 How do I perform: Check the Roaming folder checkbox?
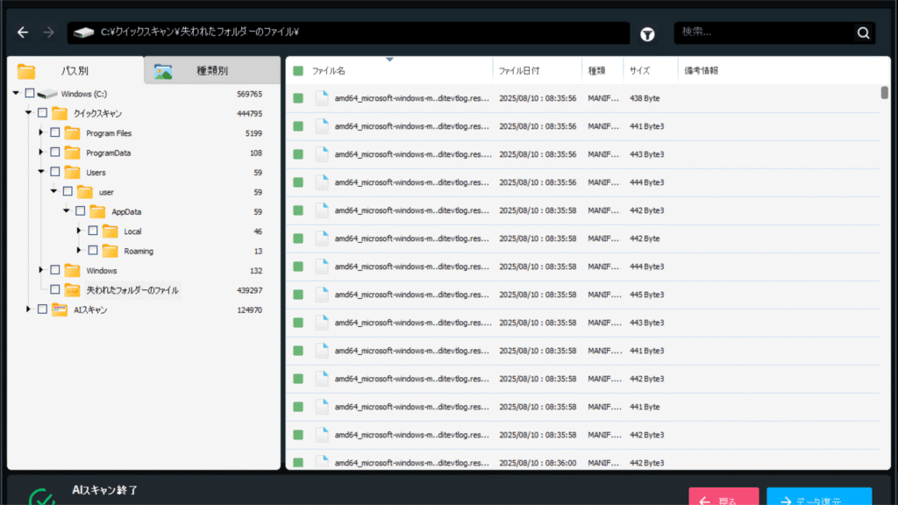click(x=93, y=251)
